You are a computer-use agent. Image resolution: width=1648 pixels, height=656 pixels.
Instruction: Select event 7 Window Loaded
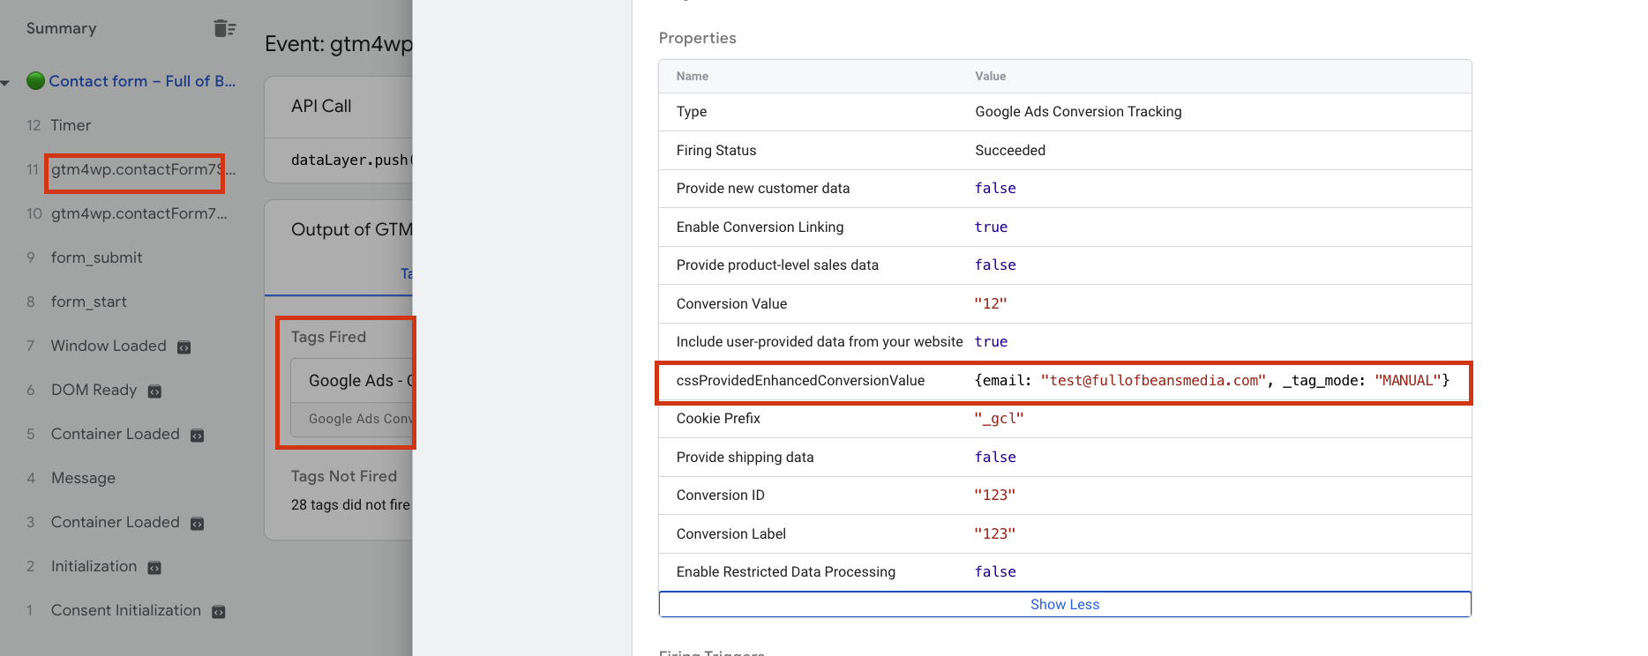tap(109, 346)
